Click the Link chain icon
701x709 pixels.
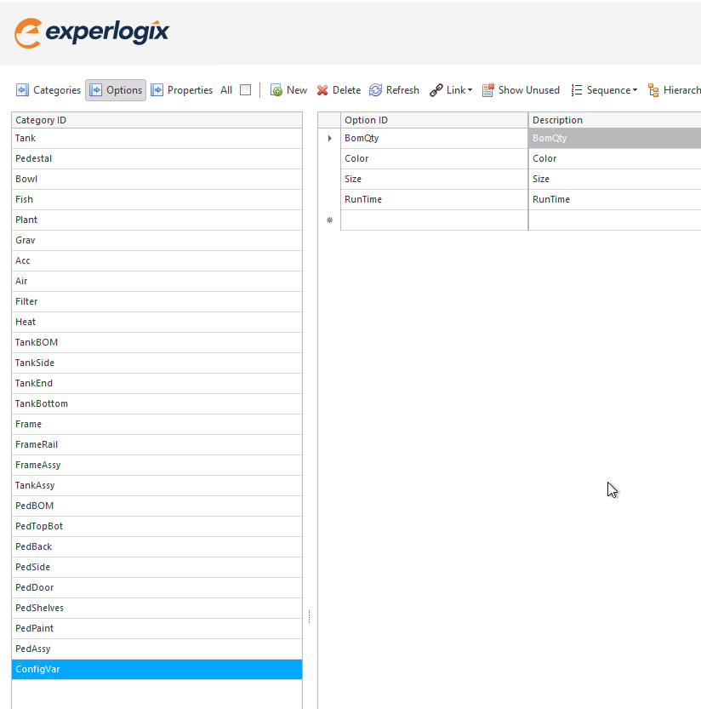pos(436,90)
